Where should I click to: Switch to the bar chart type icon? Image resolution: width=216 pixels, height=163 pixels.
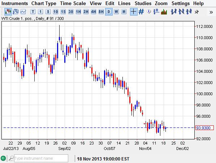tap(16, 12)
